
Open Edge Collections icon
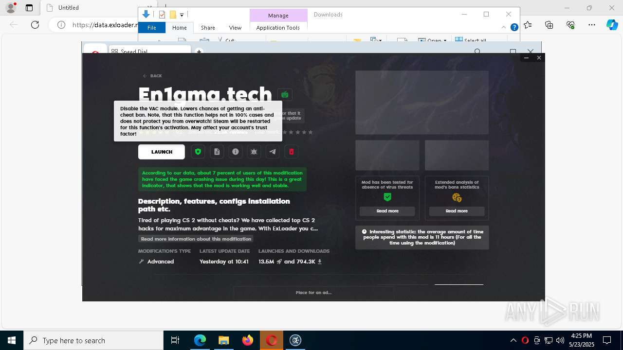pos(549,25)
